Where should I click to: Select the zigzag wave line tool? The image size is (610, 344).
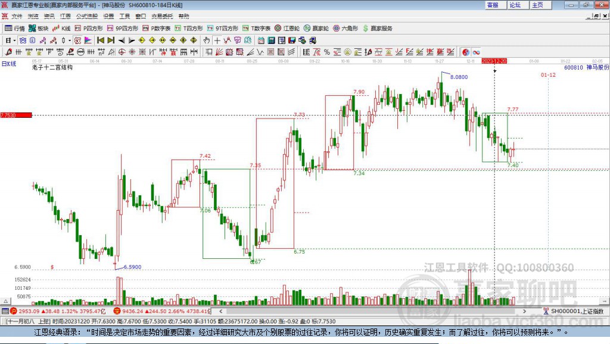point(260,52)
